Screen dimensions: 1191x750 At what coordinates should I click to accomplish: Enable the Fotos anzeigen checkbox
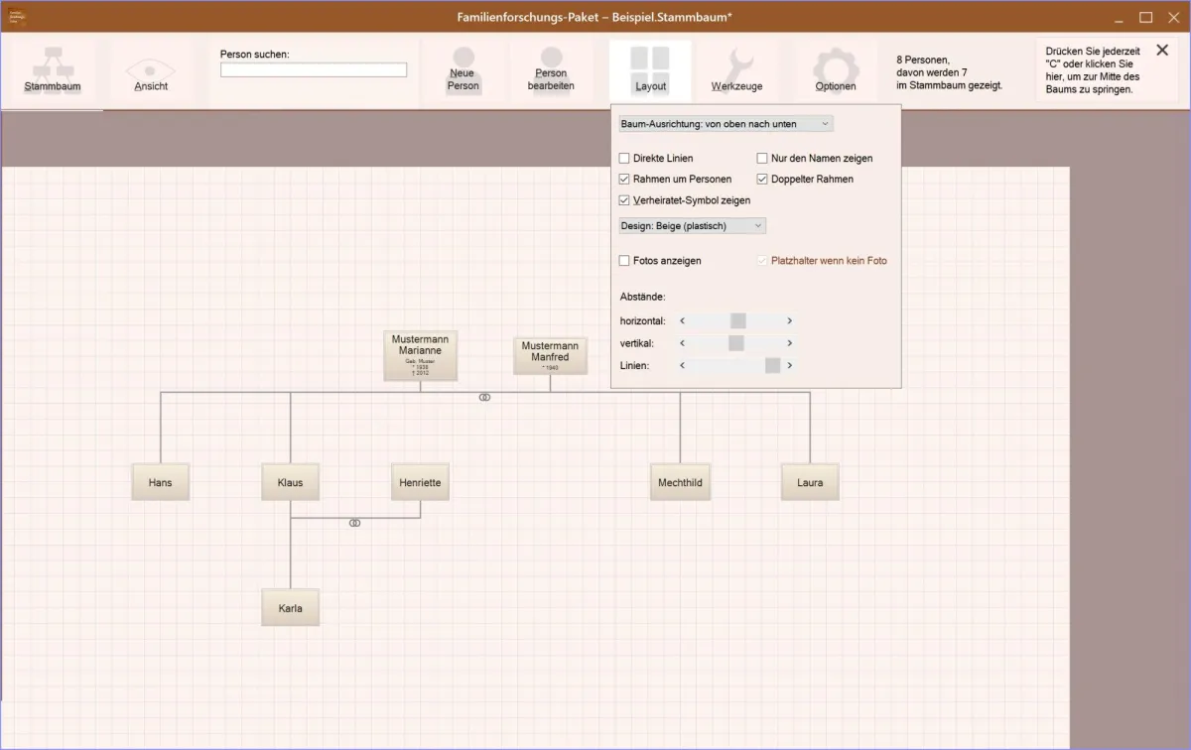[x=624, y=261]
